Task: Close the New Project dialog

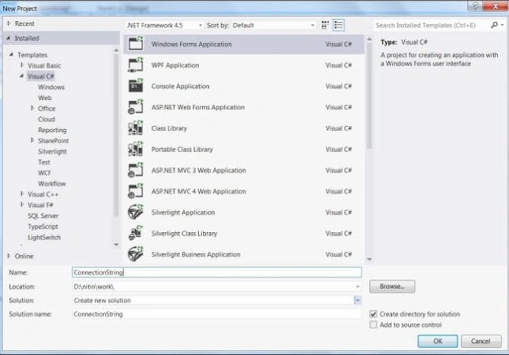Action: pyautogui.click(x=495, y=6)
